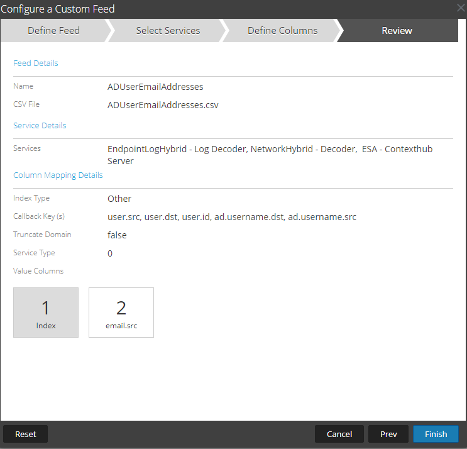Image resolution: width=467 pixels, height=449 pixels.
Task: Open the Define Columns step
Action: [282, 31]
